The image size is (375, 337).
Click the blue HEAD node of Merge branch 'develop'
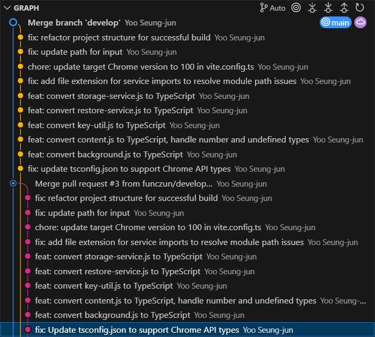[x=13, y=22]
